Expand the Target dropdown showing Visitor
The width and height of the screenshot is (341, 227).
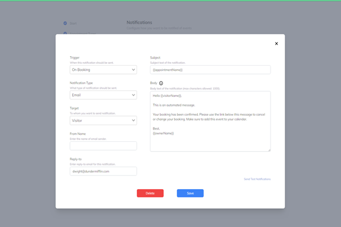[x=103, y=121]
